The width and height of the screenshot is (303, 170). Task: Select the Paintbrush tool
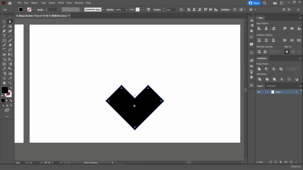[10, 41]
